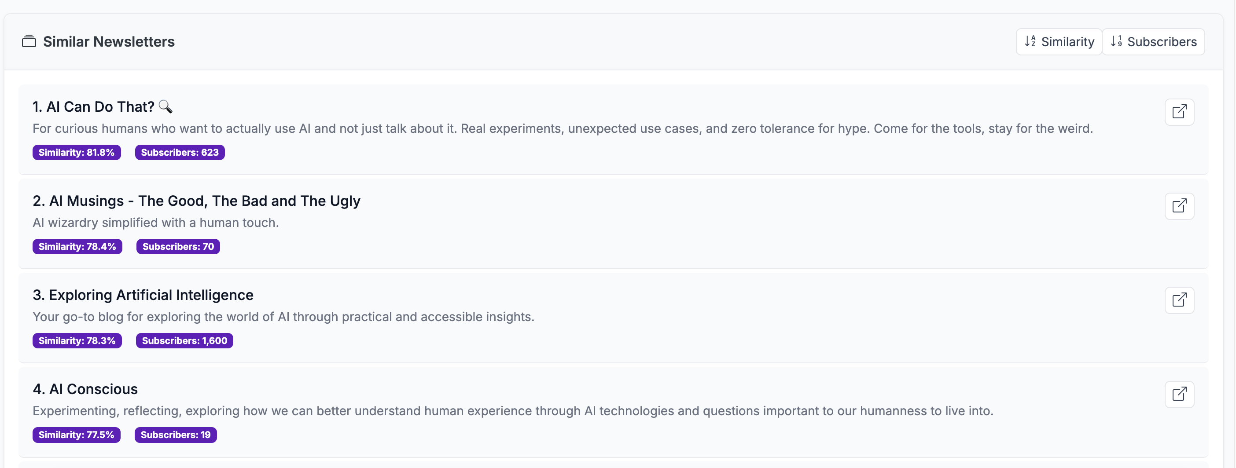Open AI Conscious external link icon
This screenshot has height=468, width=1236.
coord(1179,394)
